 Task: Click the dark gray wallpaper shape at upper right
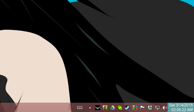(149, 31)
